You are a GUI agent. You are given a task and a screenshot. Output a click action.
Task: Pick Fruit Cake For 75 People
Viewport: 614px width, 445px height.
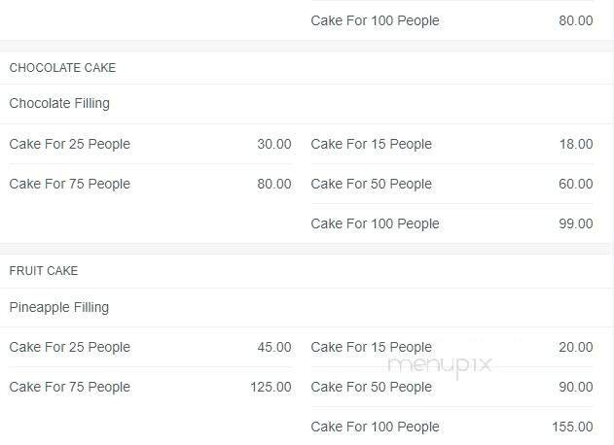click(70, 387)
